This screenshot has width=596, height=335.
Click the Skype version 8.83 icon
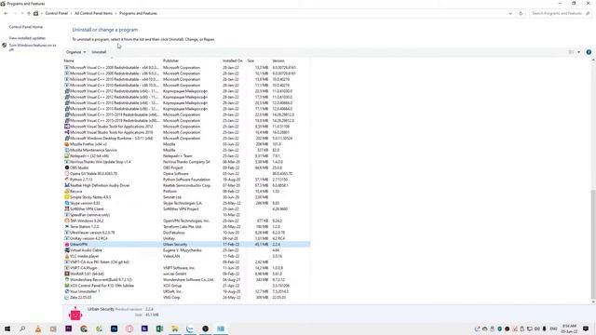[x=67, y=203]
